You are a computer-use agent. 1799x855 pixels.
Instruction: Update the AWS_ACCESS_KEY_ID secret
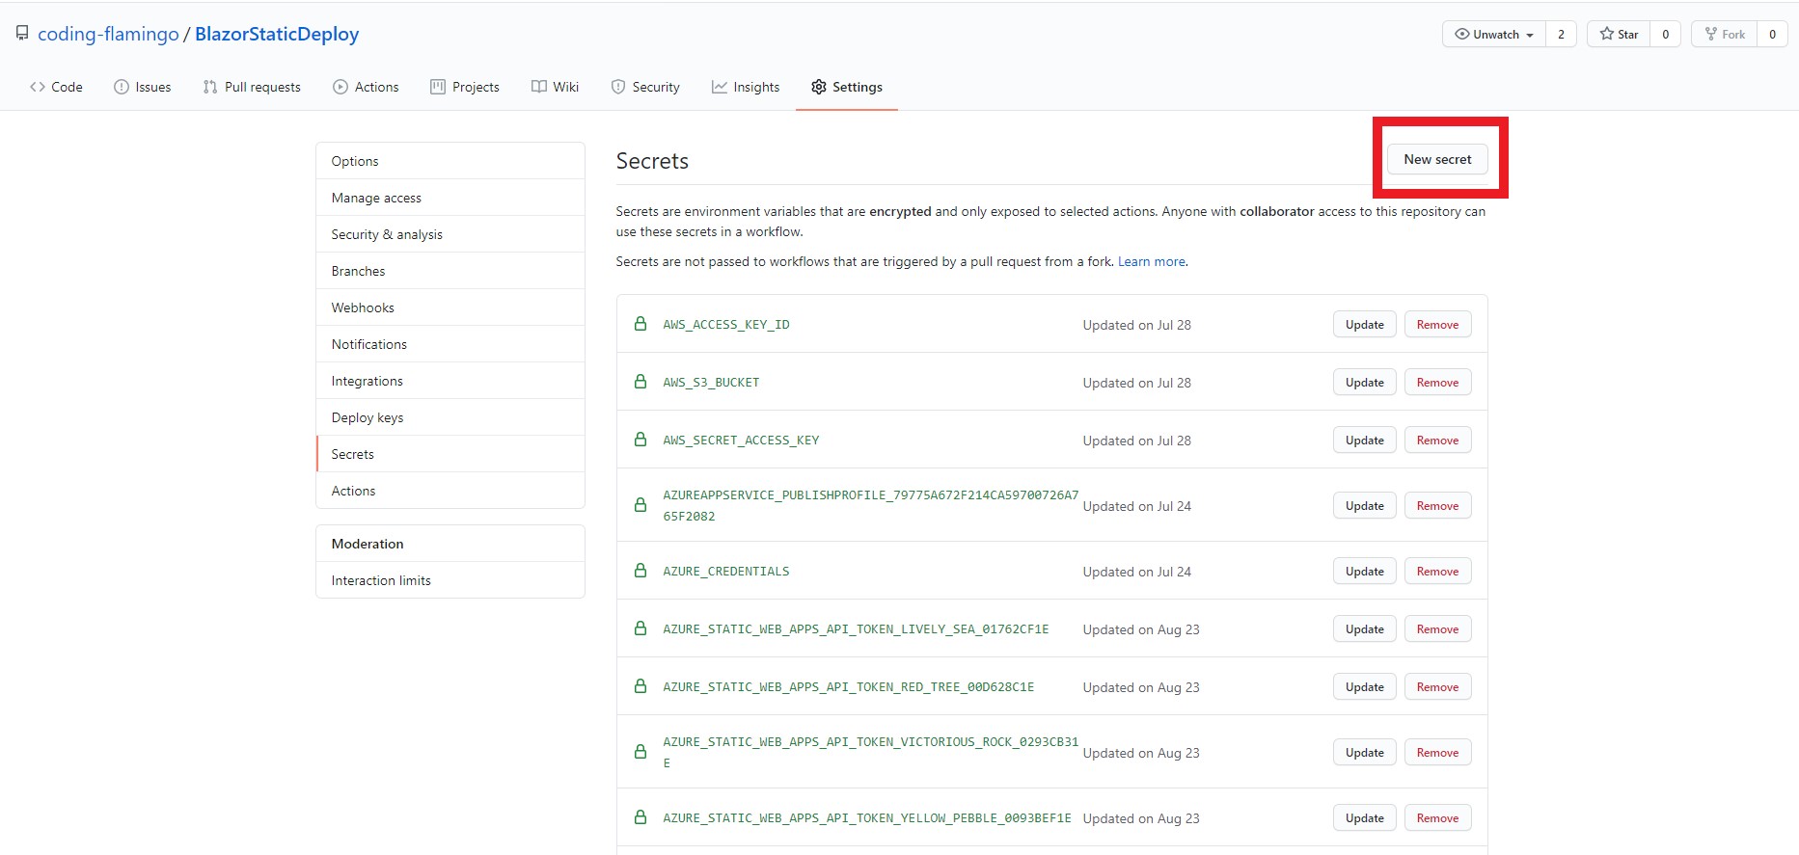point(1364,325)
